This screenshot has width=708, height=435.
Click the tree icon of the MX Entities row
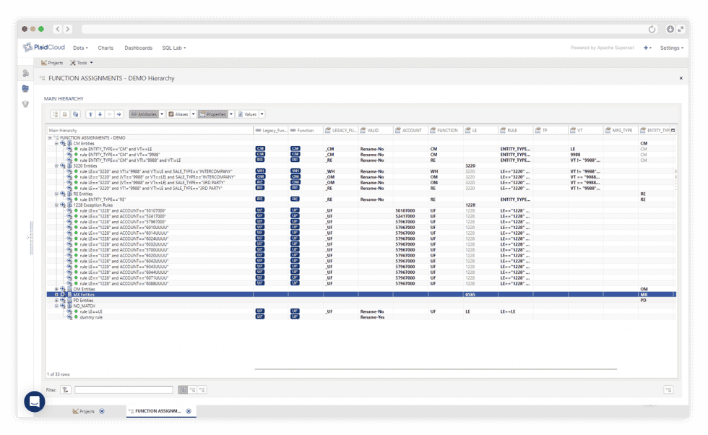pyautogui.click(x=69, y=295)
